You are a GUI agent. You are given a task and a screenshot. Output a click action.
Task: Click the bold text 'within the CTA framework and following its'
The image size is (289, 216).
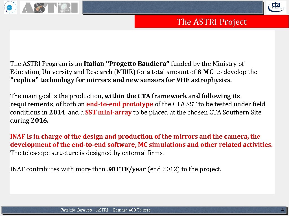point(172,96)
